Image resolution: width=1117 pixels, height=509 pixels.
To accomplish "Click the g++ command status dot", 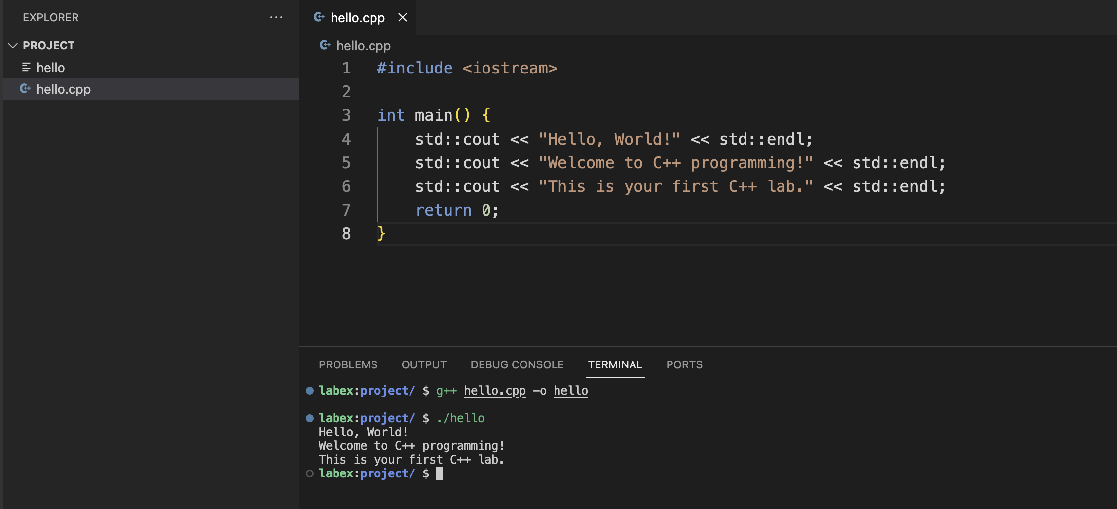I will [x=310, y=391].
